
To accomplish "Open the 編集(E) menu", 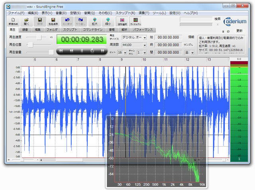I will click(x=33, y=13).
